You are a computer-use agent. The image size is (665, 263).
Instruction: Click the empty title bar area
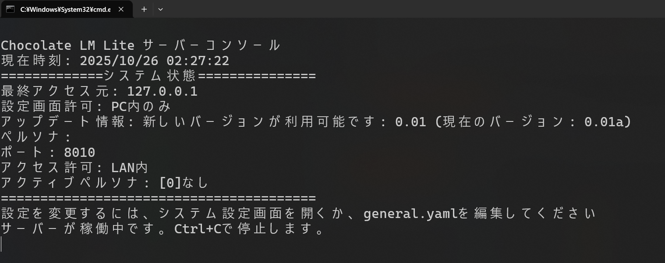394,9
